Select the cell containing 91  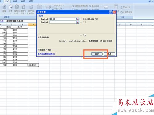tap(3, 59)
